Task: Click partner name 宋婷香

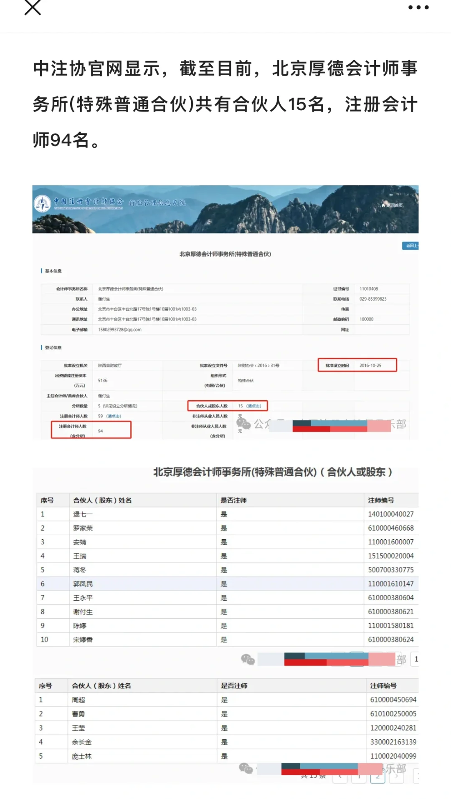Action: point(83,640)
